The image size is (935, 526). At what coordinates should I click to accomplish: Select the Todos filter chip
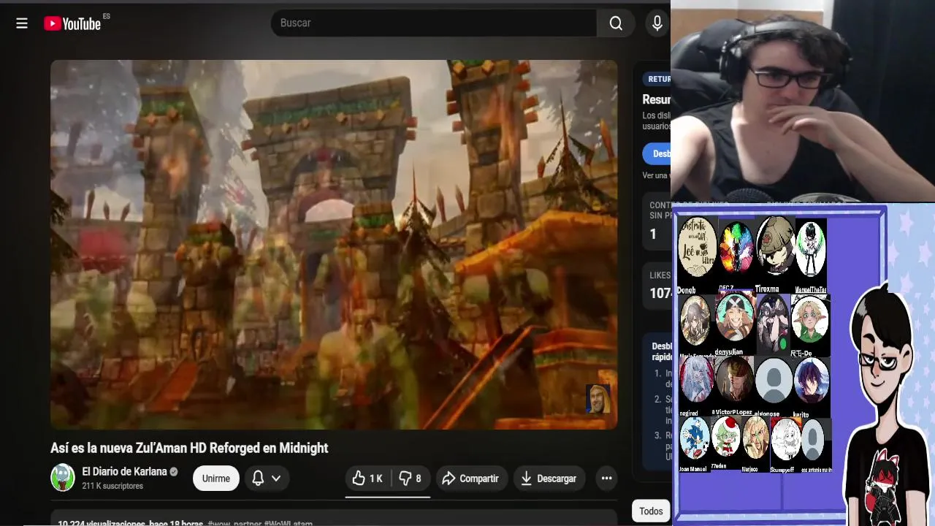click(651, 511)
